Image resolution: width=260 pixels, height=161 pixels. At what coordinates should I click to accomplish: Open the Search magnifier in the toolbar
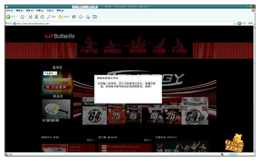coord(49,17)
